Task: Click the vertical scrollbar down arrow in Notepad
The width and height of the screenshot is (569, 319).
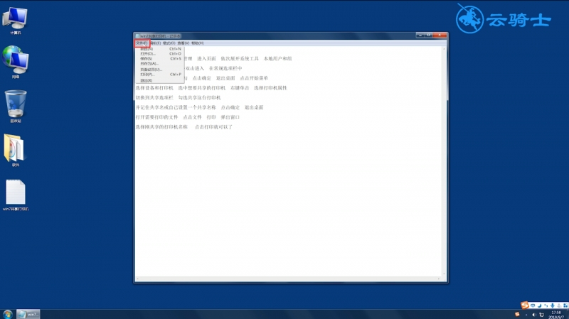Action: (x=444, y=274)
